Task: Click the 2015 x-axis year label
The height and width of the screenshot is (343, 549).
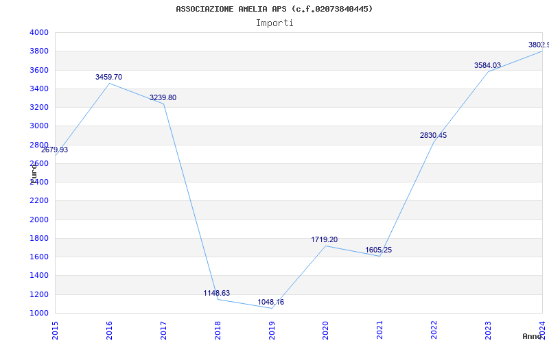Action: 55,330
